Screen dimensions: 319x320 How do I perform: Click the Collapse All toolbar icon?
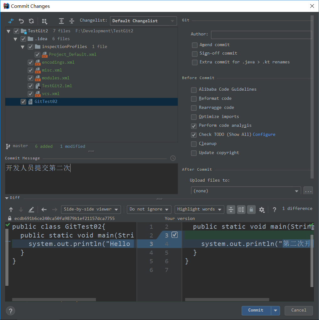pos(72,21)
